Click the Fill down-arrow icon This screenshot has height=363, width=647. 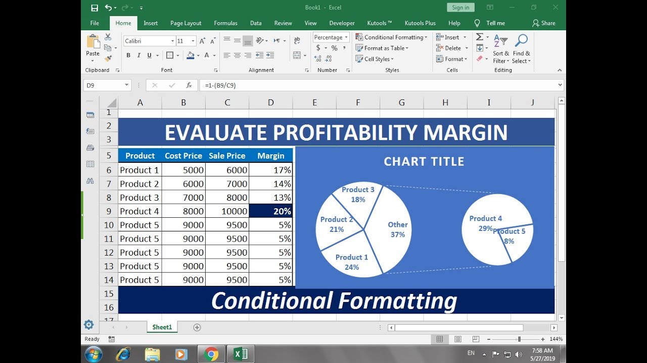click(480, 48)
